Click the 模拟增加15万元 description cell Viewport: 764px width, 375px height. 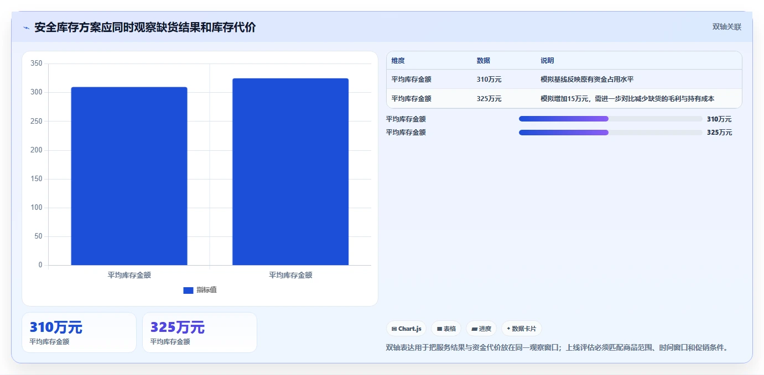[627, 99]
